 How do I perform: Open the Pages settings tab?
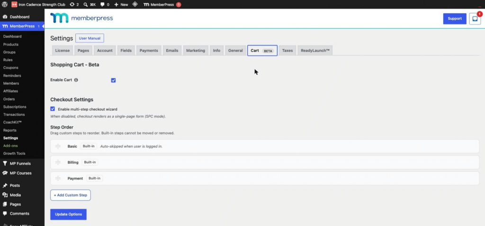83,51
